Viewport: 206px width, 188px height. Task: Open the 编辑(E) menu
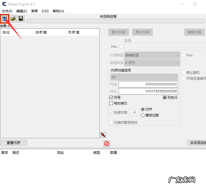point(22,11)
